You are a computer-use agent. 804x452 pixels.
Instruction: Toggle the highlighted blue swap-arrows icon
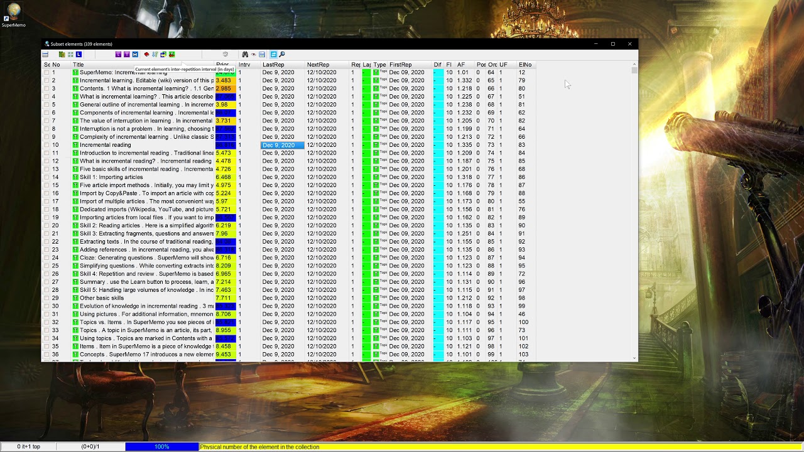[273, 55]
